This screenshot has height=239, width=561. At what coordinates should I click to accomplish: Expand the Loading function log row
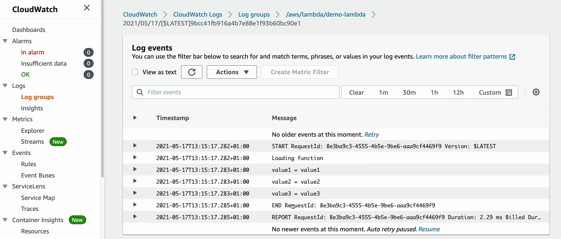pos(135,157)
